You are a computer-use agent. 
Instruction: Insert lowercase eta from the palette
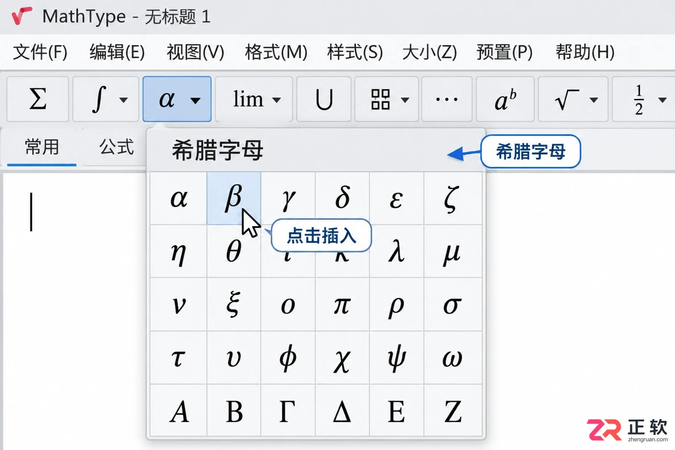(179, 252)
